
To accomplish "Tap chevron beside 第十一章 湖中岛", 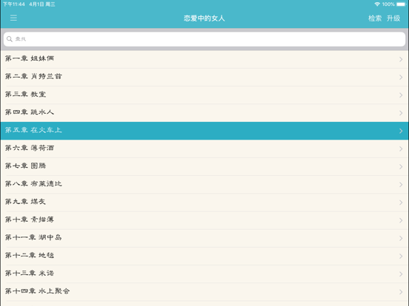I will tap(401, 238).
